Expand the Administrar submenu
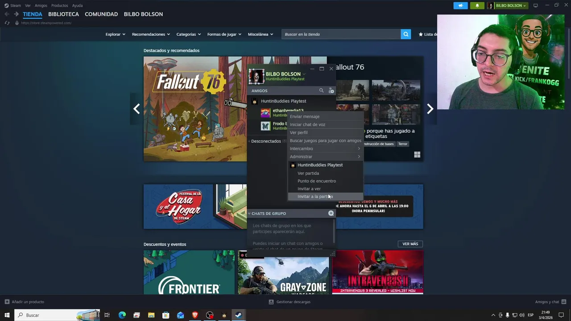 (325, 156)
